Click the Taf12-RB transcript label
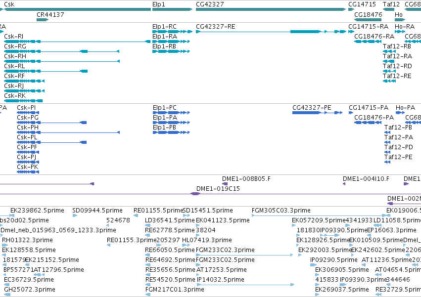 pyautogui.click(x=397, y=46)
